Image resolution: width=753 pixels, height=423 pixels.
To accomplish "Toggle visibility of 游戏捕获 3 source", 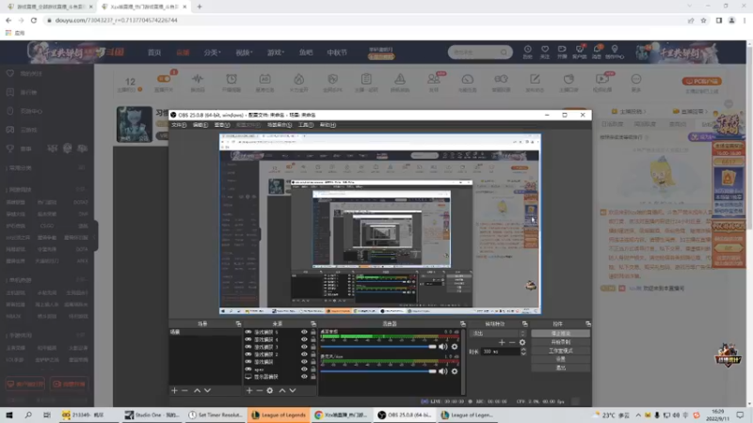I will (304, 347).
